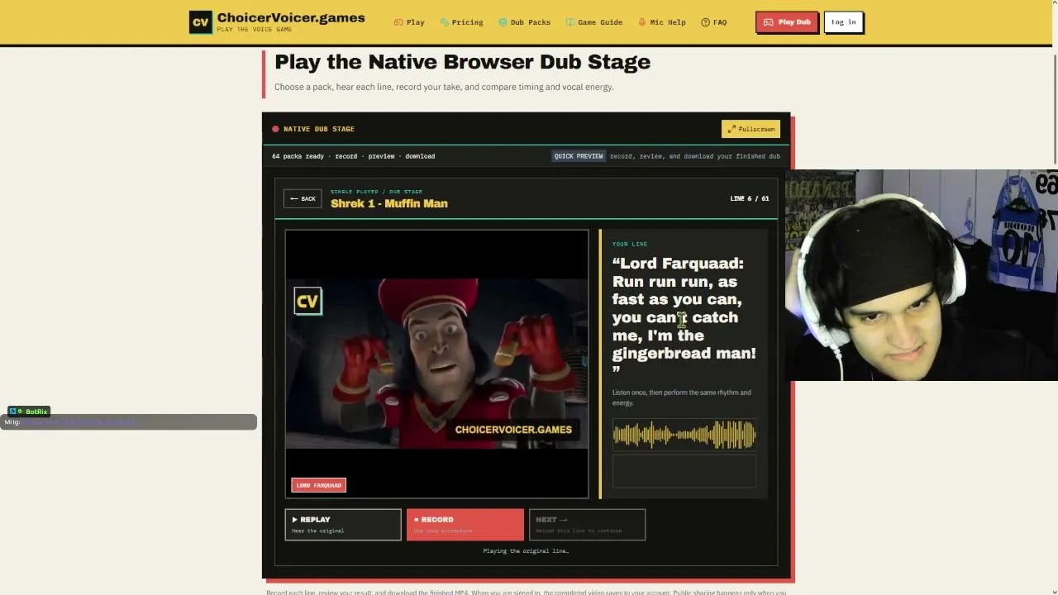This screenshot has height=595, width=1058.
Task: Click the streamer webcam overlay
Action: pos(922,275)
